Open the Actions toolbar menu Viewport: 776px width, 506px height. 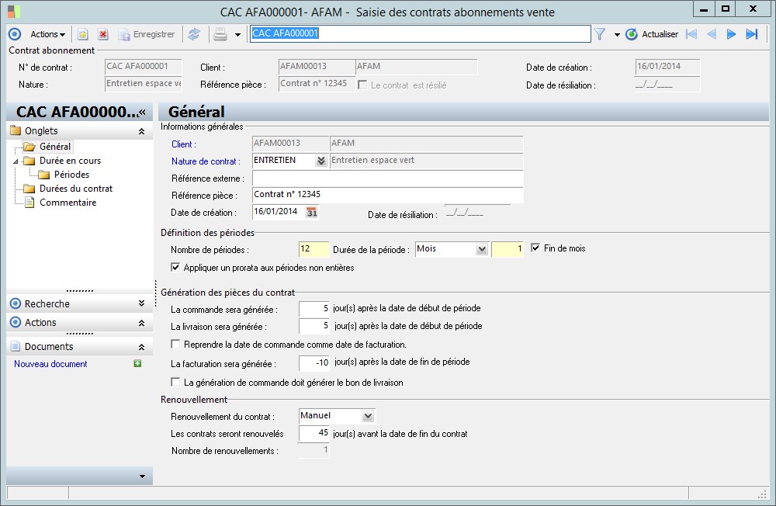pyautogui.click(x=47, y=34)
